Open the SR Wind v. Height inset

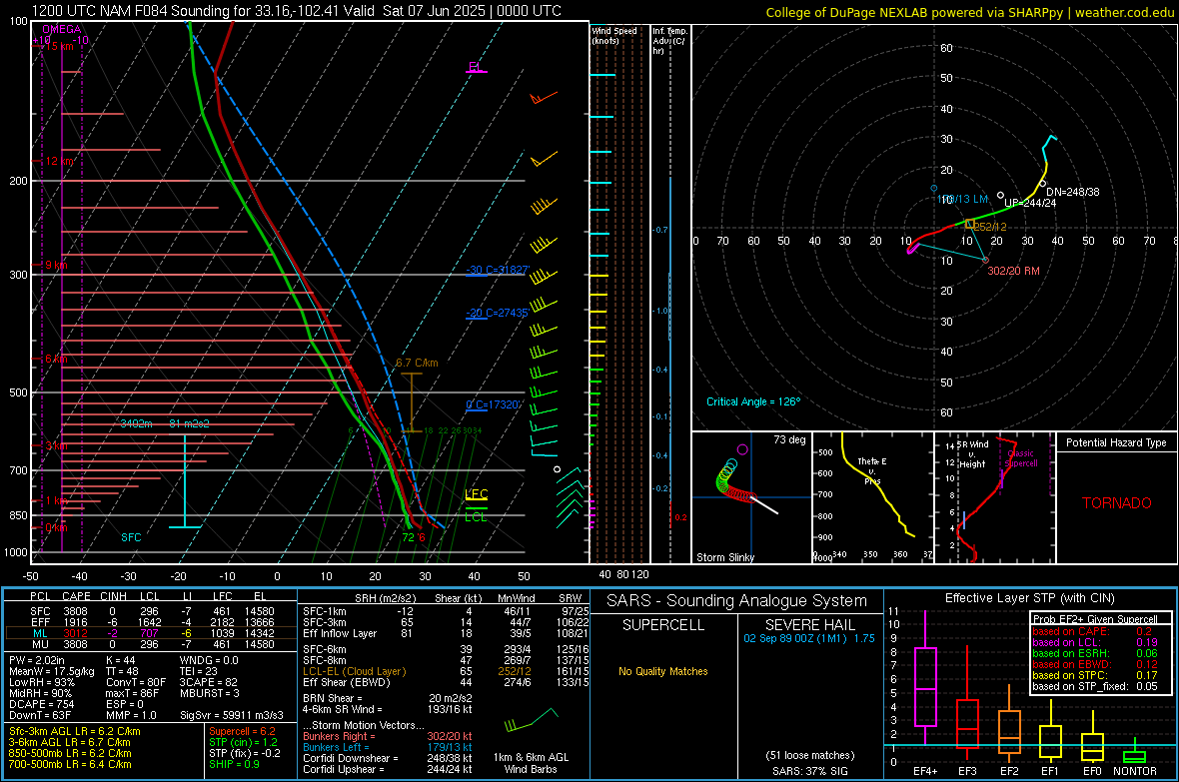pyautogui.click(x=994, y=497)
